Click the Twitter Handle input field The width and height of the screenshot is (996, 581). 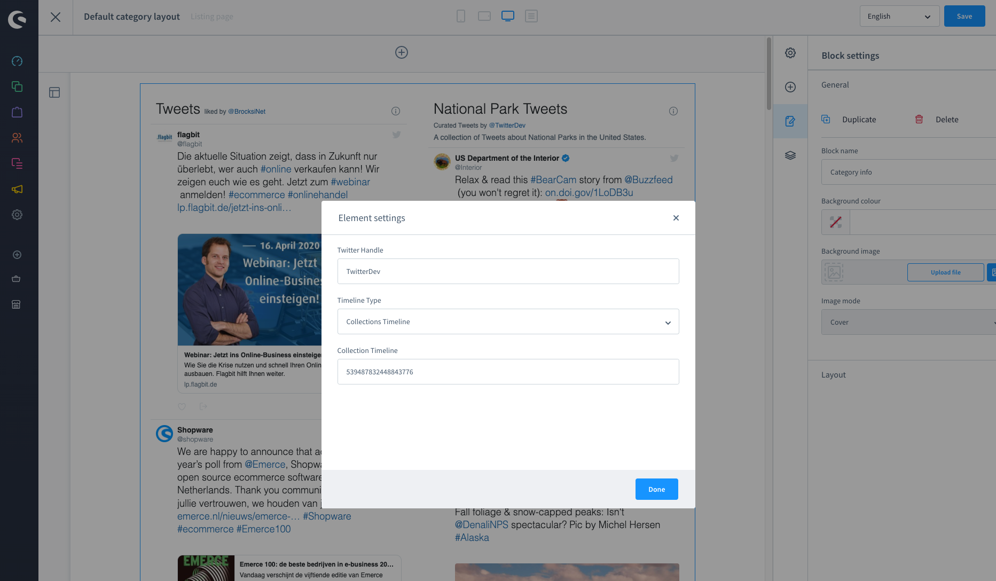508,271
